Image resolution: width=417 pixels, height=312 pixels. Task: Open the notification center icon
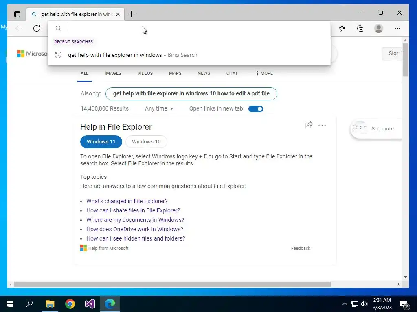[x=404, y=304]
